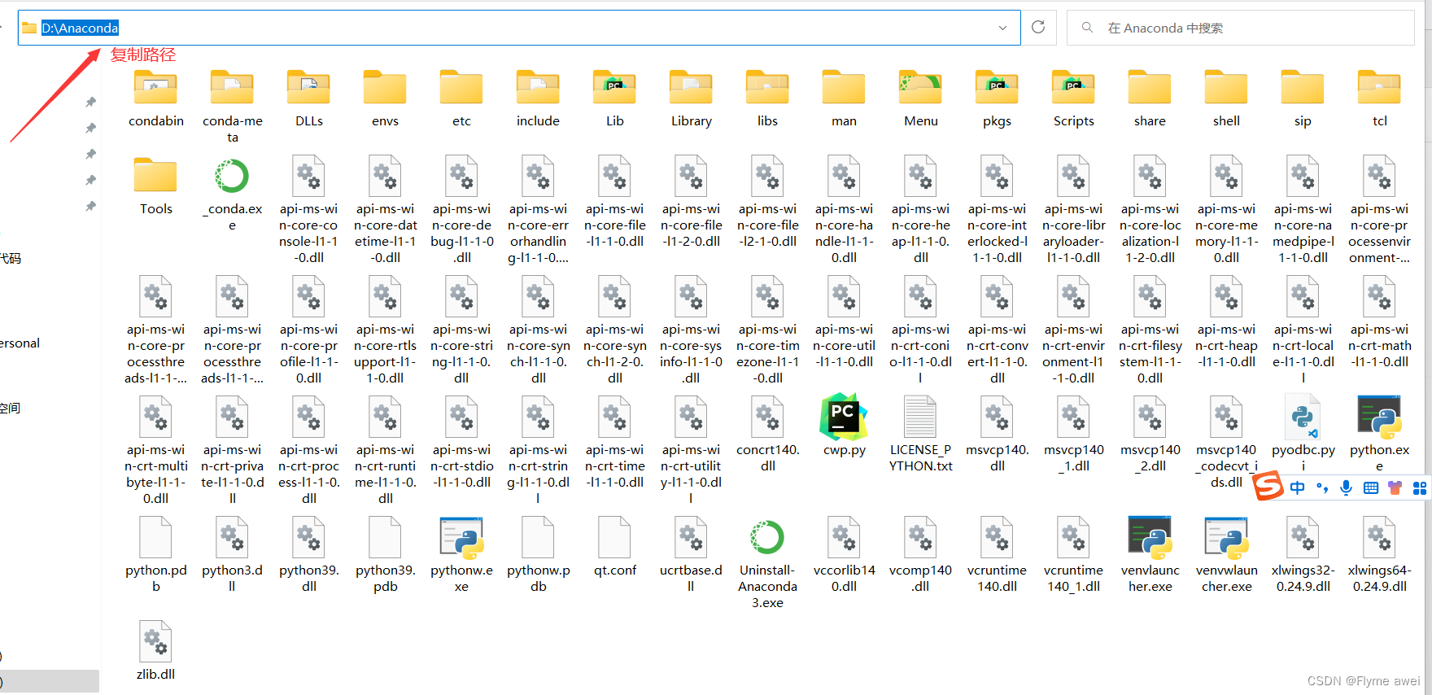Toggle Sogou input Chinese/English mode
Image resolution: width=1432 pixels, height=695 pixels.
[1298, 487]
